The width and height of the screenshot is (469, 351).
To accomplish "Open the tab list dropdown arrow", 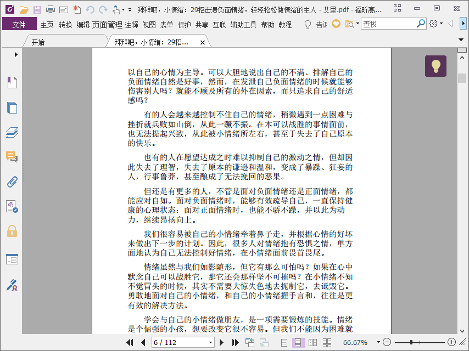I will (x=461, y=39).
